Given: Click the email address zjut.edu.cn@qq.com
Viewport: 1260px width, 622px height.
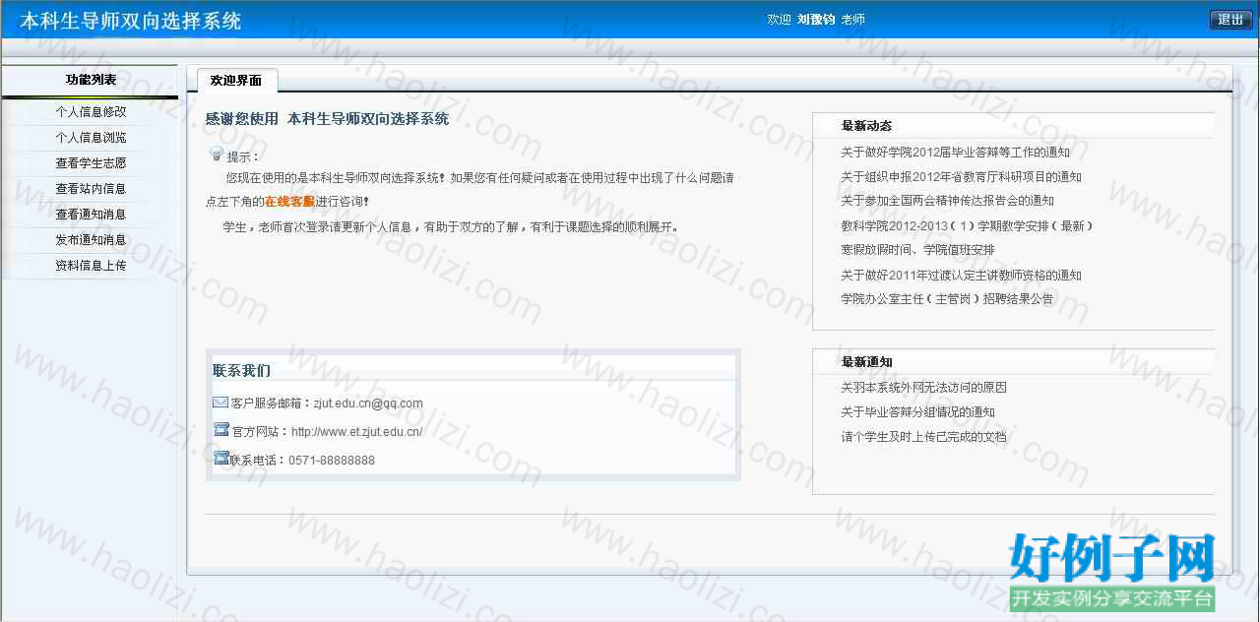Looking at the screenshot, I should tap(368, 404).
